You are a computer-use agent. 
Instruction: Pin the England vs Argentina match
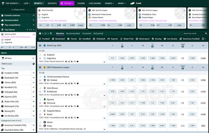pos(40,55)
